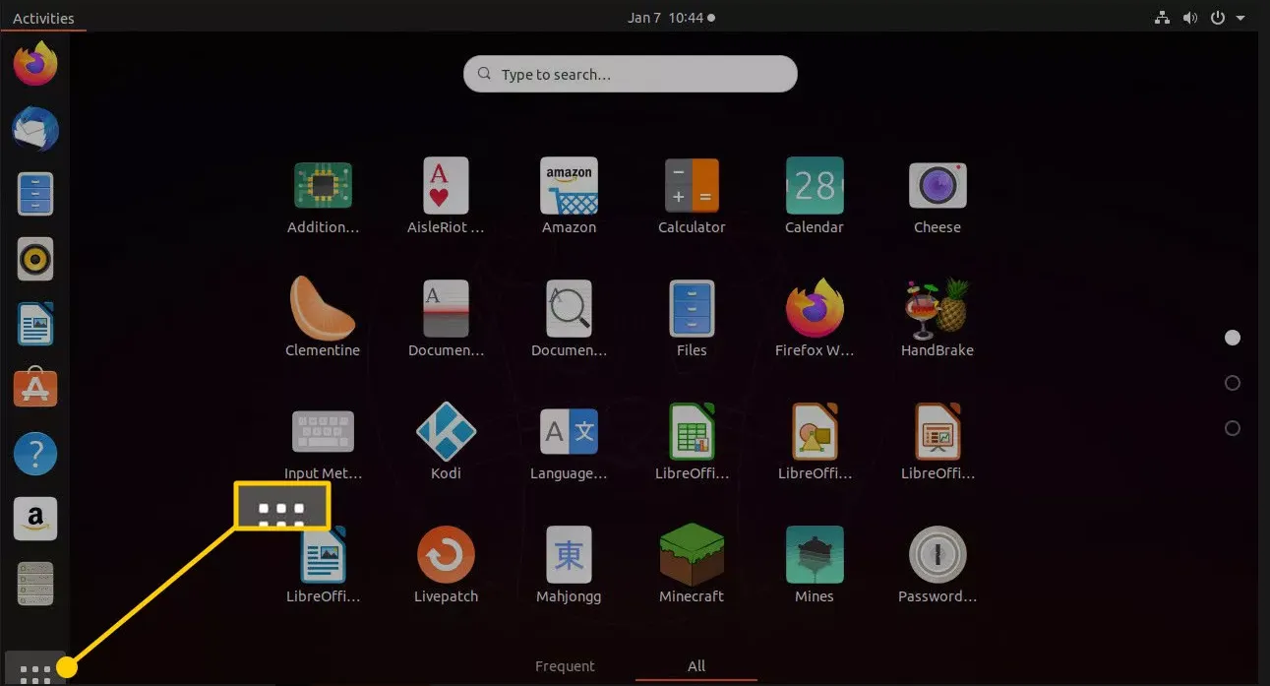
Task: Open Help question mark in dock
Action: [35, 454]
